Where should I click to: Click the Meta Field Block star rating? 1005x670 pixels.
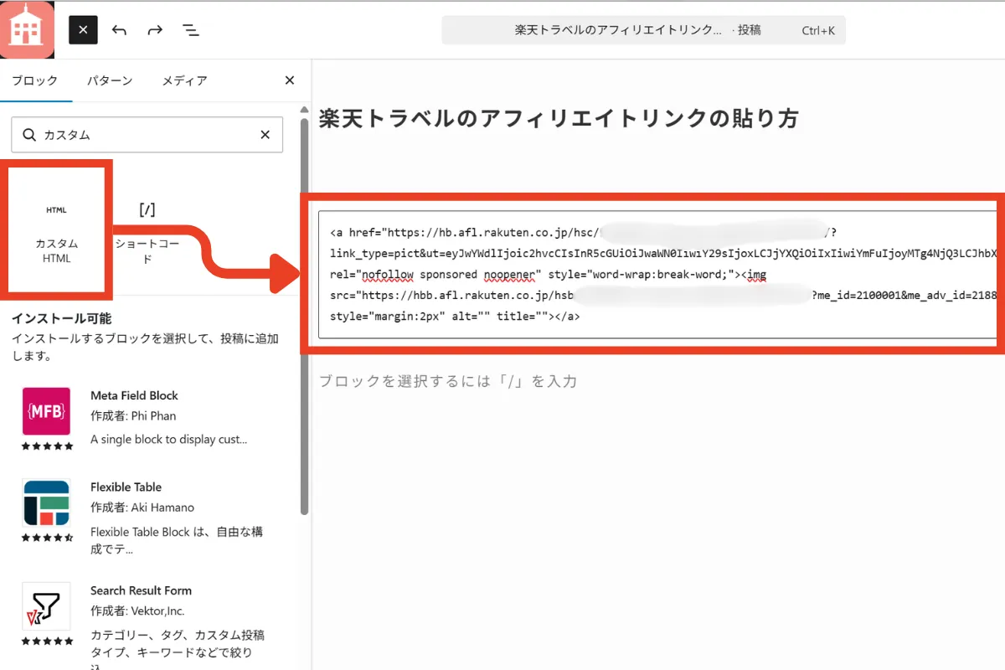(47, 446)
